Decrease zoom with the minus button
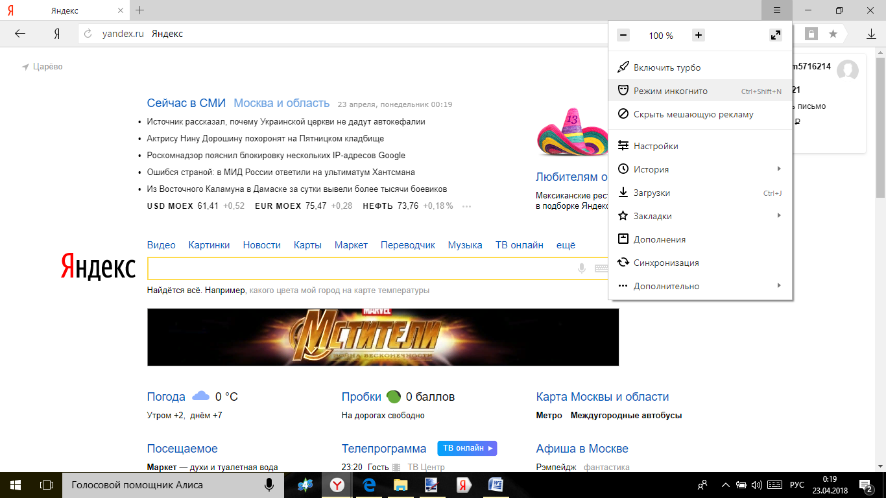The width and height of the screenshot is (886, 498). pos(623,35)
